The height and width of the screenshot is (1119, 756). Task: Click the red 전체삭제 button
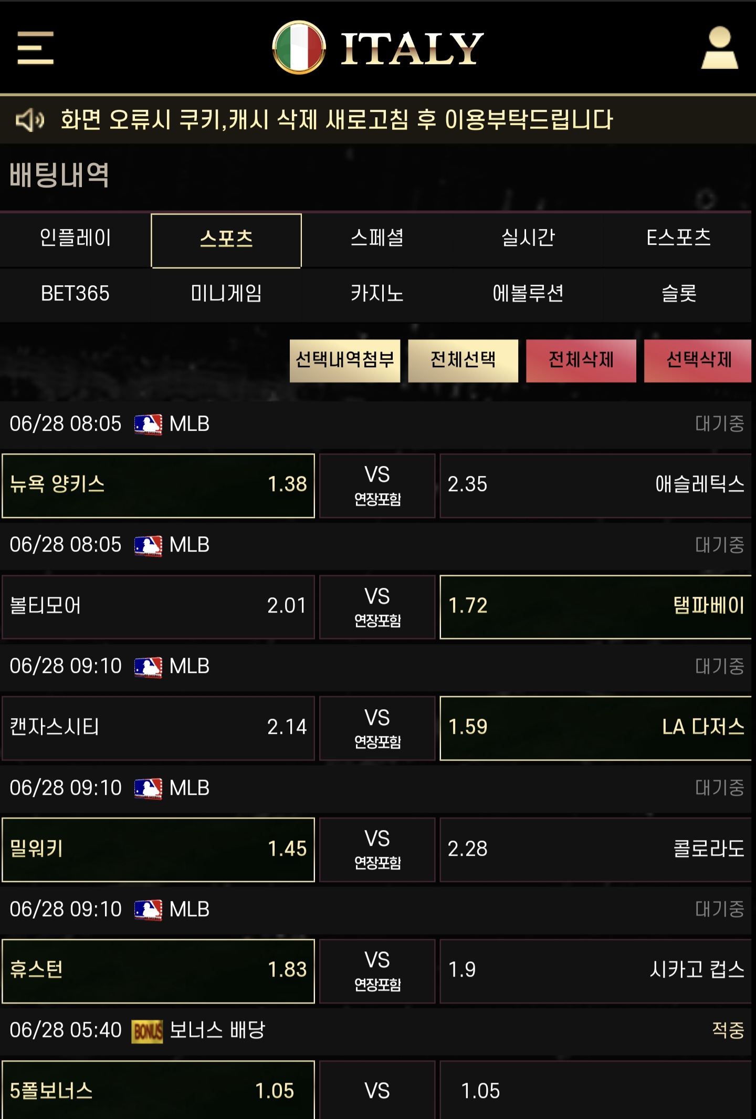coord(581,360)
